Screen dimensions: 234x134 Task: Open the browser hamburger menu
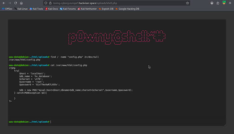coord(230,3)
